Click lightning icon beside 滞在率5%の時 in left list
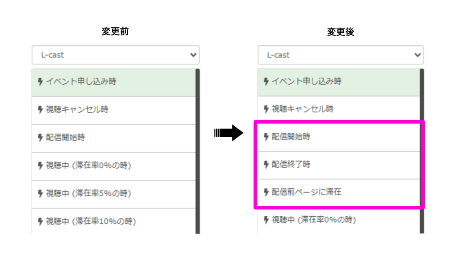 (x=40, y=193)
